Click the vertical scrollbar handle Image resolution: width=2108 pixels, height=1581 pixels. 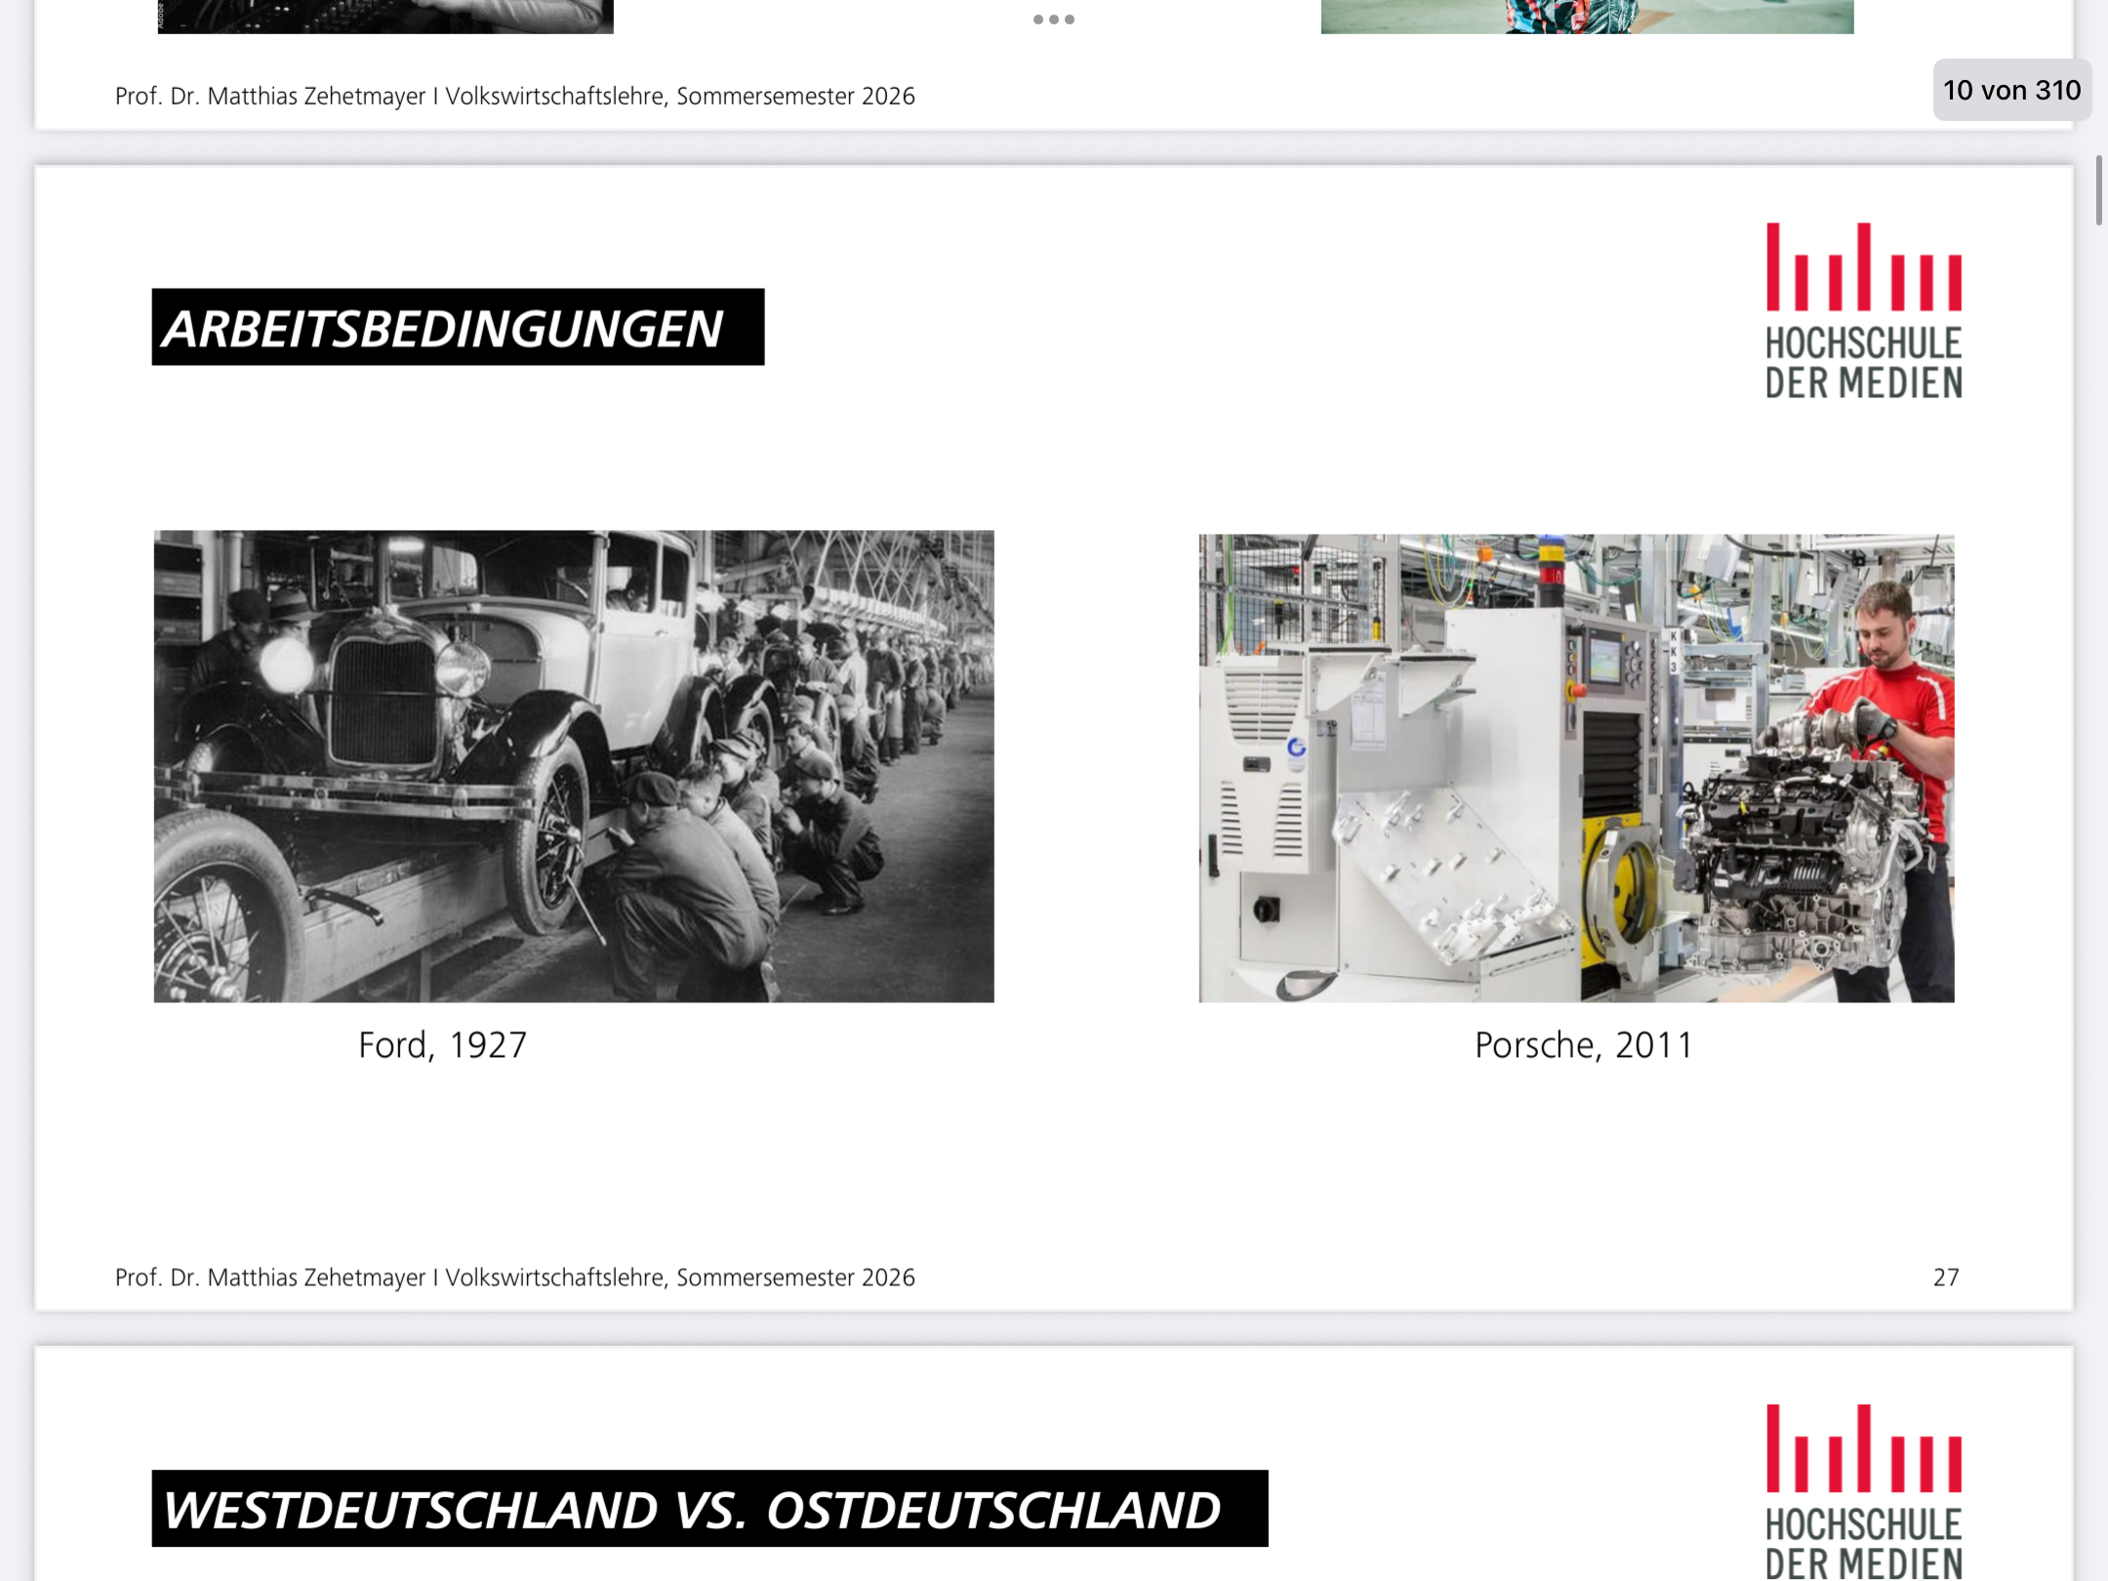click(x=2098, y=190)
